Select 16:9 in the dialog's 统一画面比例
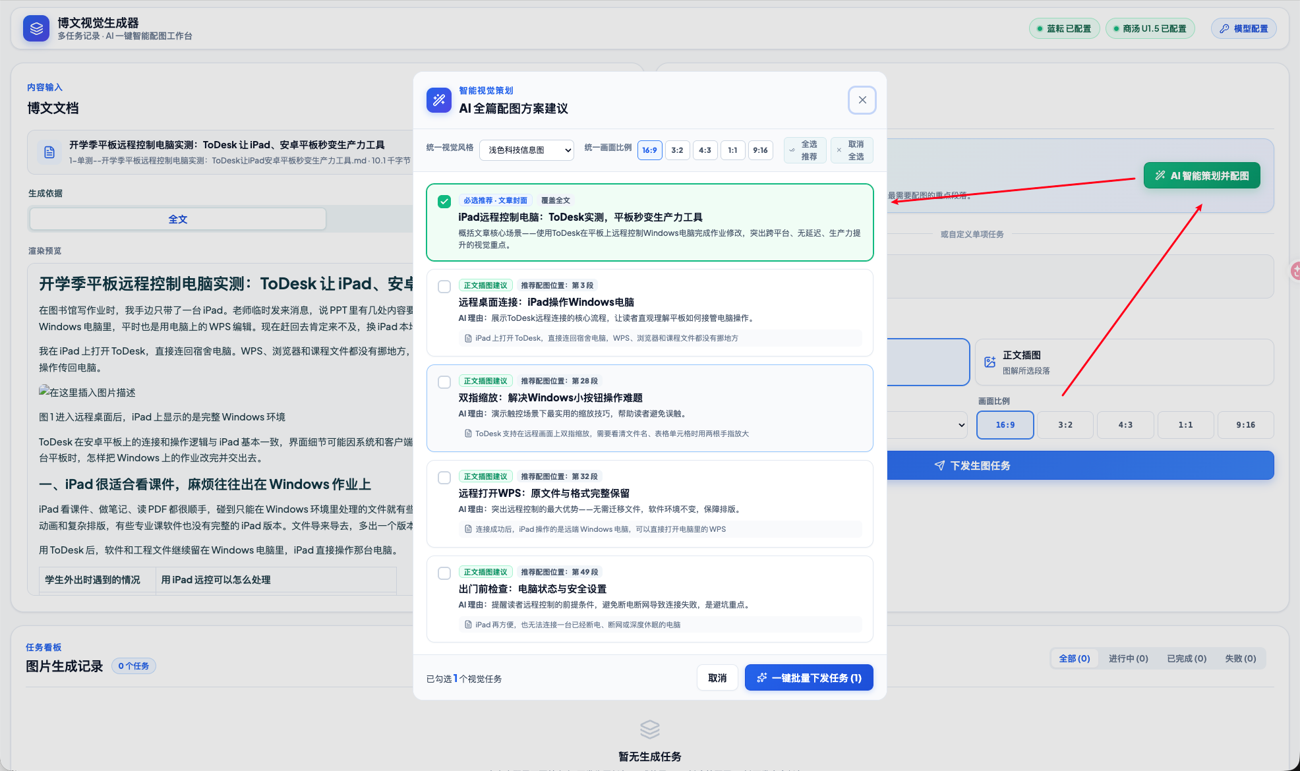Viewport: 1300px width, 771px height. click(x=650, y=150)
